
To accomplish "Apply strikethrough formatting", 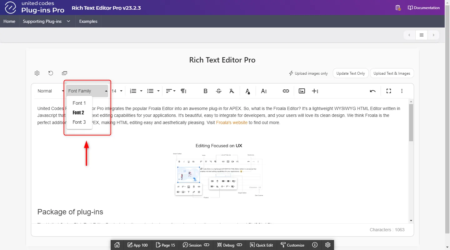I will coord(219,91).
